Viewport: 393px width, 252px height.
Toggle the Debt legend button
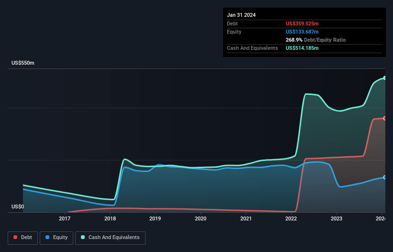point(22,238)
